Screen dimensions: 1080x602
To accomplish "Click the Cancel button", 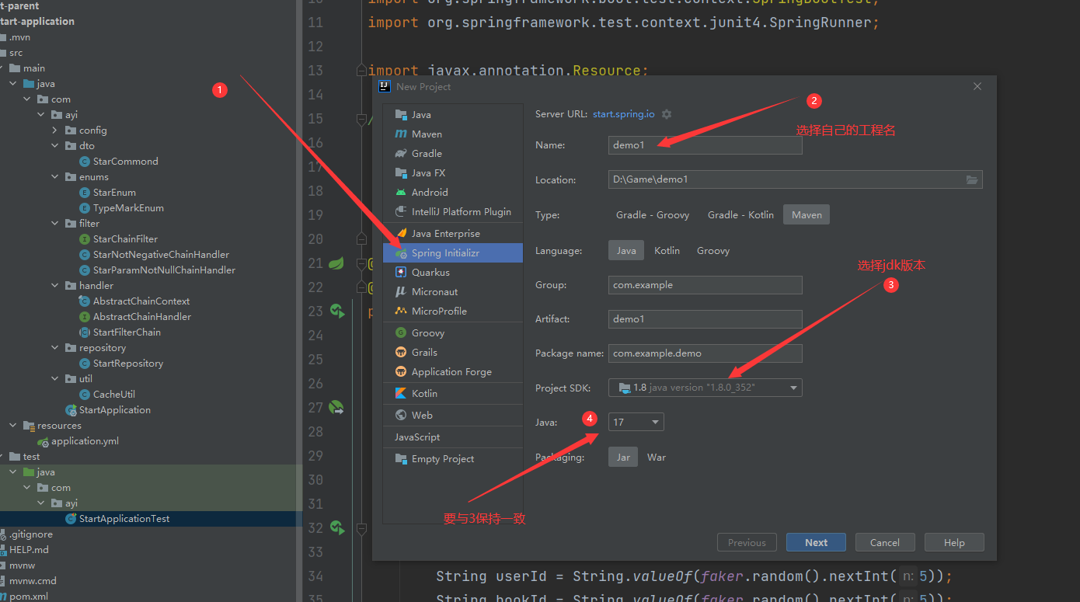I will (885, 542).
